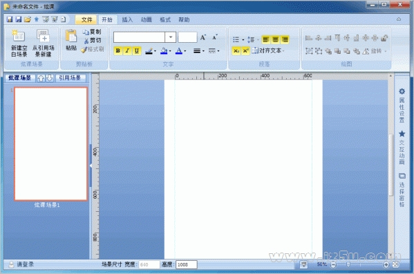Toggle superscript formatting
The height and width of the screenshot is (274, 414).
[245, 50]
